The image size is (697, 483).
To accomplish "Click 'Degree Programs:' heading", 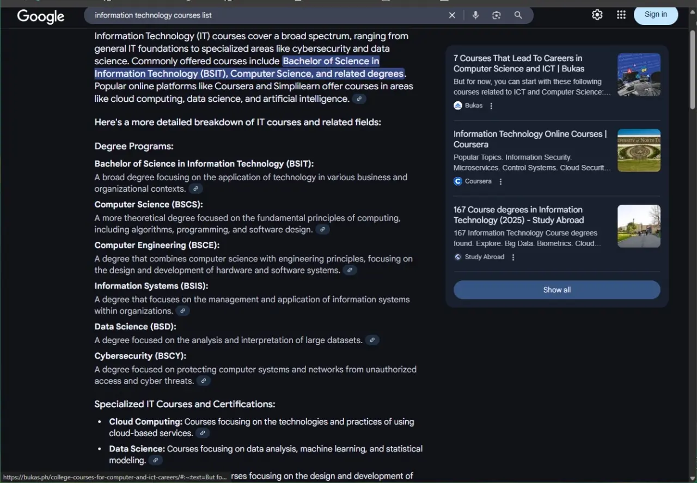I will 134,146.
